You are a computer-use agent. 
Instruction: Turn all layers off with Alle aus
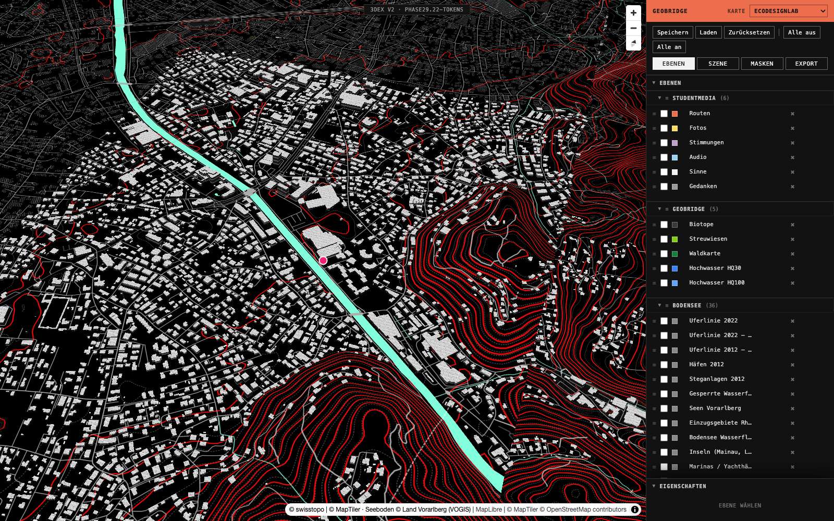tap(802, 32)
